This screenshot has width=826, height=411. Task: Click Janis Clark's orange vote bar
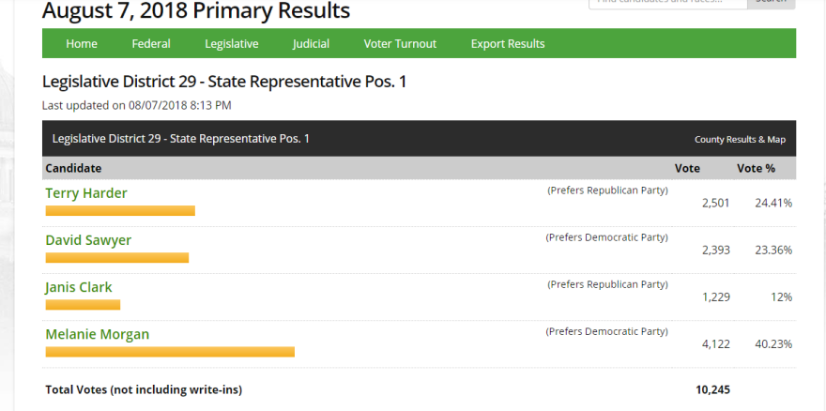pos(83,305)
